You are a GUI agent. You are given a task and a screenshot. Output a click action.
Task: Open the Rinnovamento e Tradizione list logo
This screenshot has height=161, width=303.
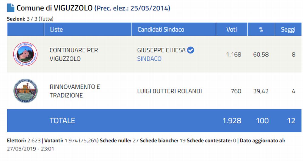pyautogui.click(x=25, y=91)
